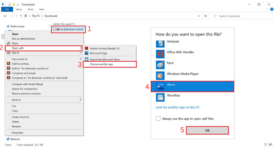Screen dimensions: 274x148
Task: Click Look for another app on this PC
Action: [178, 107]
